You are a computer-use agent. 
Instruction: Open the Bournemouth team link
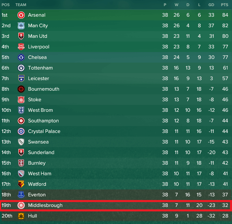(43, 89)
